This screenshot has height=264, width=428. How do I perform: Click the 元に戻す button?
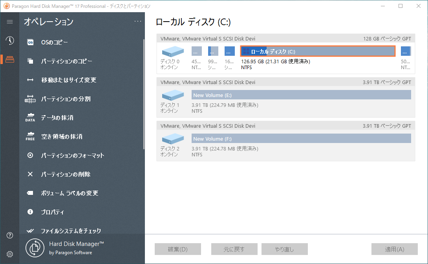pos(234,249)
